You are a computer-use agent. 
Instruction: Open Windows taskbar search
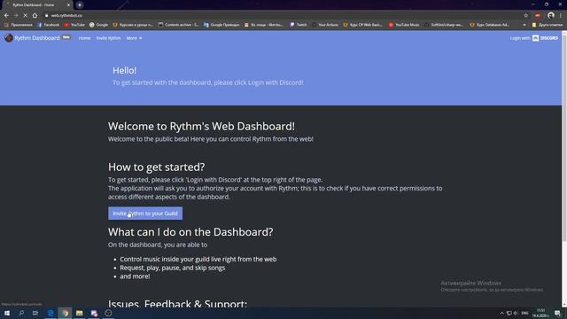[x=21, y=313]
